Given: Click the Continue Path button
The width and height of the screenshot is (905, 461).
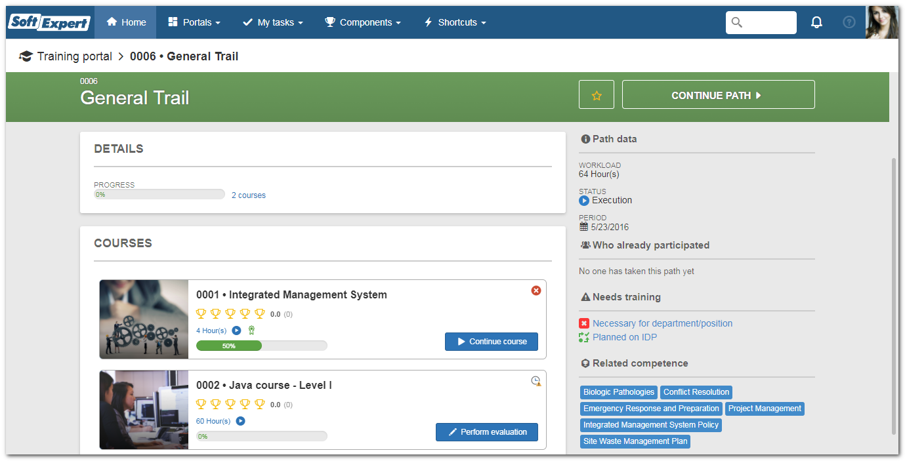Looking at the screenshot, I should (x=719, y=95).
